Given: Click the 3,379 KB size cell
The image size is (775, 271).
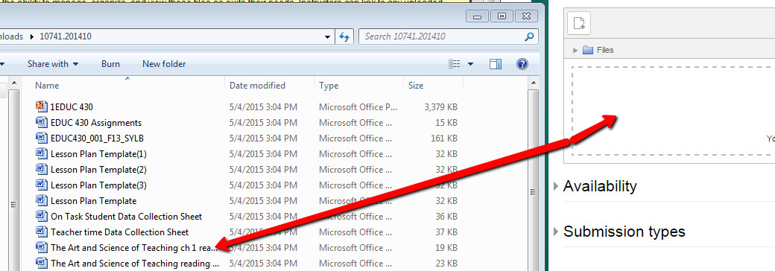Looking at the screenshot, I should (x=441, y=106).
